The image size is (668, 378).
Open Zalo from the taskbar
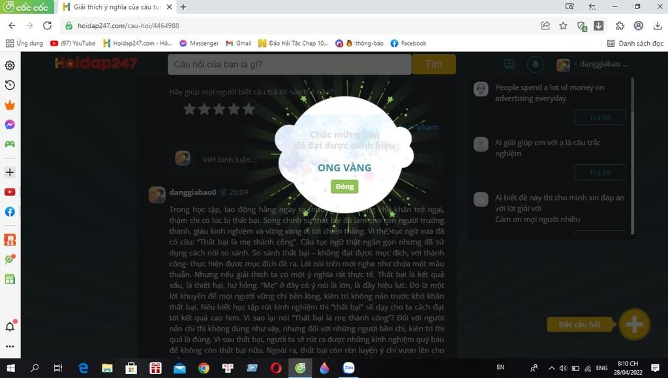click(x=348, y=368)
